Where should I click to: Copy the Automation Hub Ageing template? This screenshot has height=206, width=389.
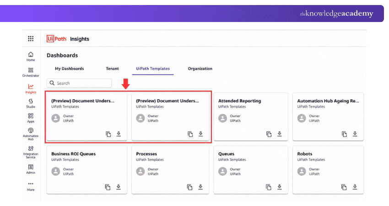point(344,134)
